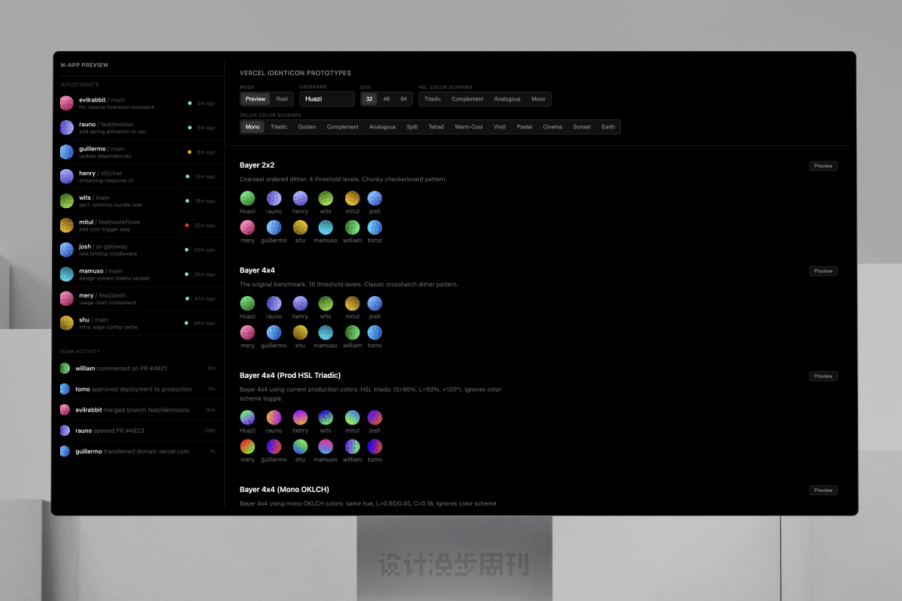Click the Huazi identicon under Bayer 2x2
Screen dimensions: 902x601
tap(247, 198)
